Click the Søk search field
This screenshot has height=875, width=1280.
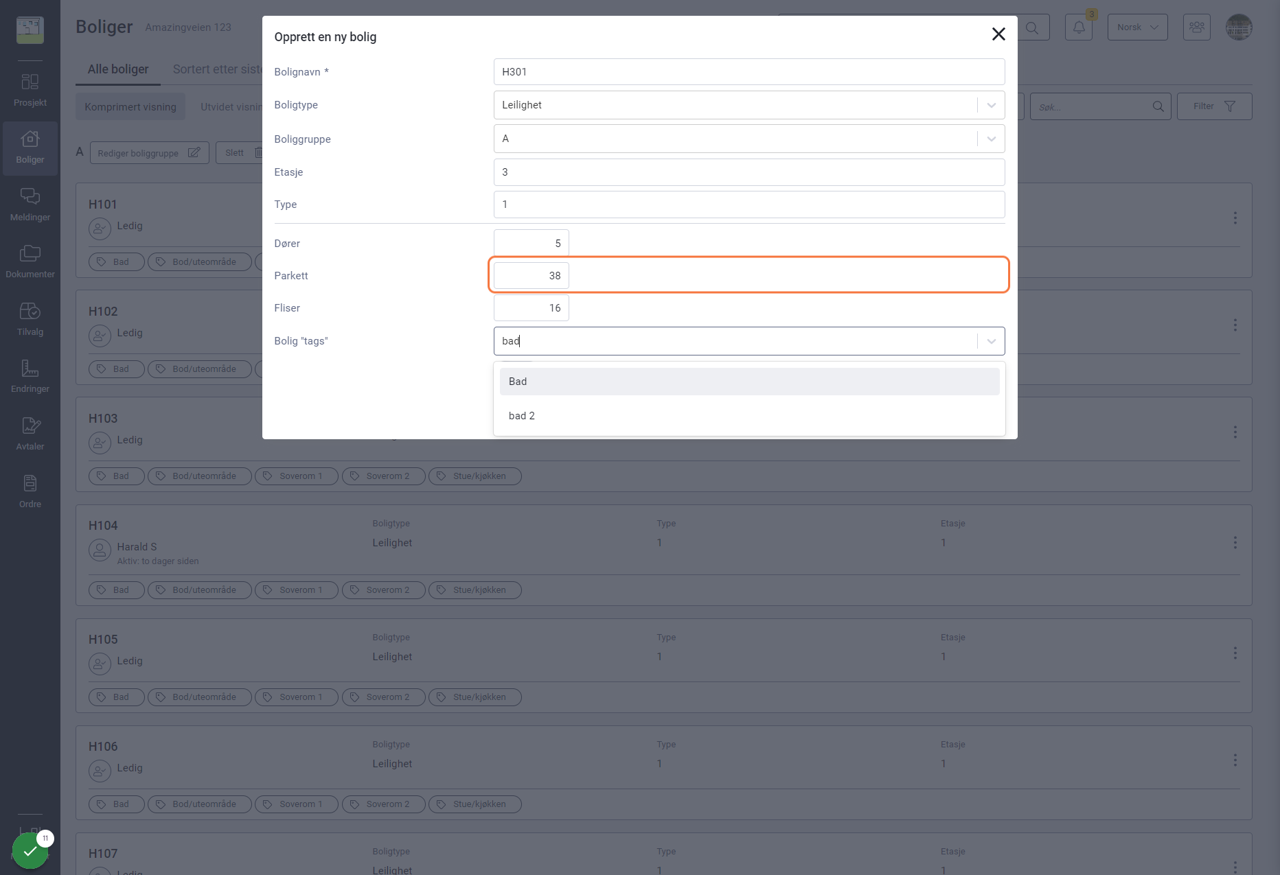point(1101,106)
